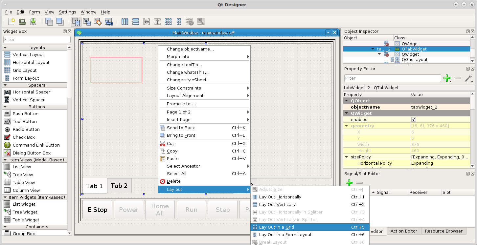Click the Power button on form
Image resolution: width=477 pixels, height=245 pixels.
129,210
